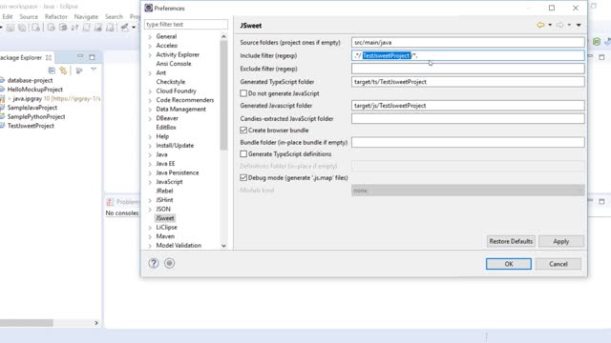Click the Bundle folder input field
Image resolution: width=611 pixels, height=343 pixels.
[x=468, y=142]
